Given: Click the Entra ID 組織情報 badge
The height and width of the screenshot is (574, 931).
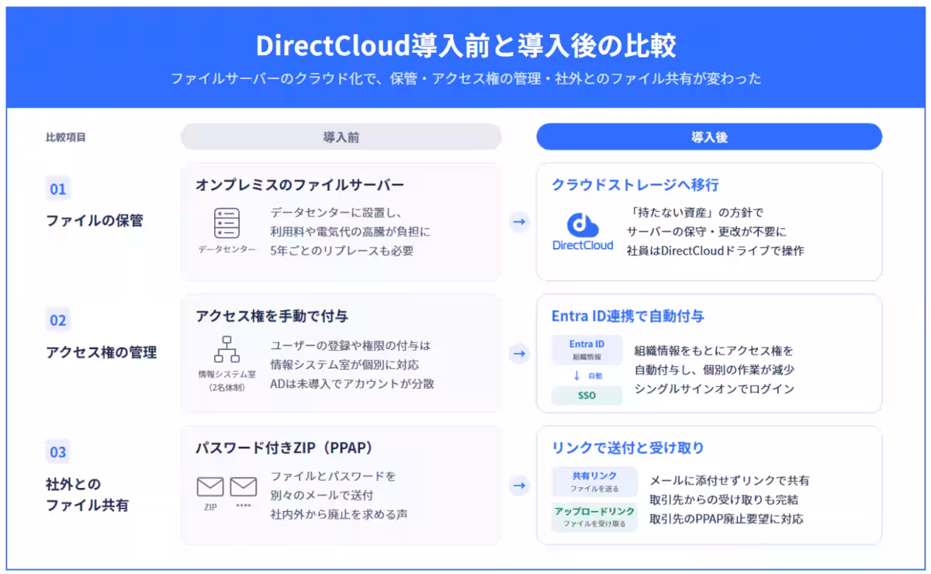Looking at the screenshot, I should (x=587, y=350).
